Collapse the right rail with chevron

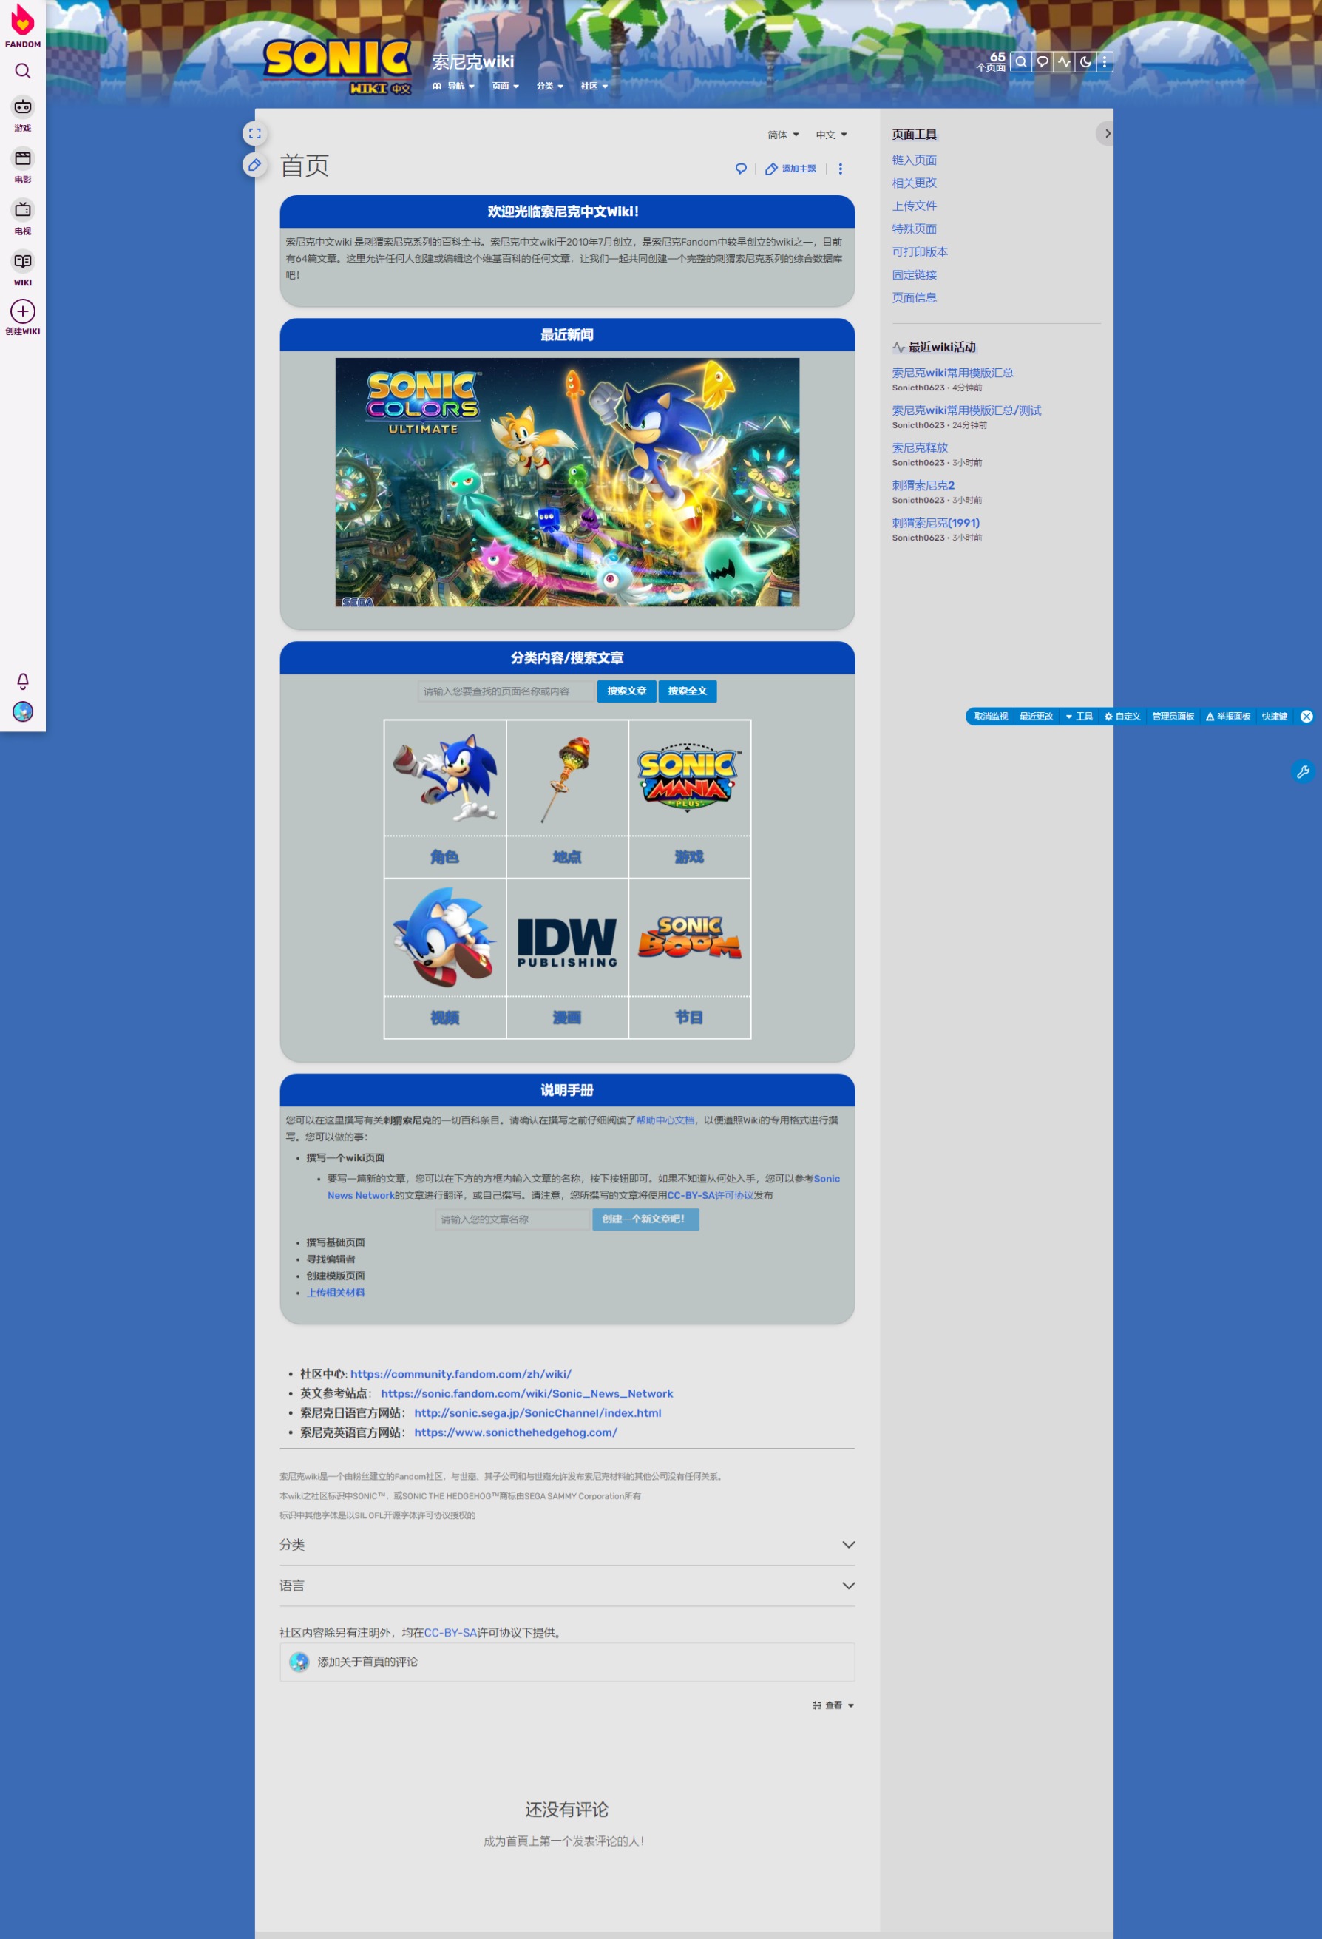[x=1106, y=134]
